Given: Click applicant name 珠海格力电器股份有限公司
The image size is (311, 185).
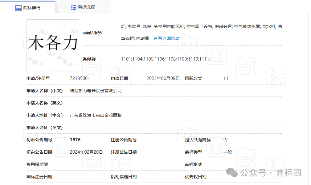Looking at the screenshot, I should coord(96,91).
